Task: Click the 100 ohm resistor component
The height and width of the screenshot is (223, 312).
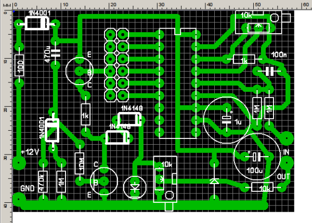Action: pos(20,66)
